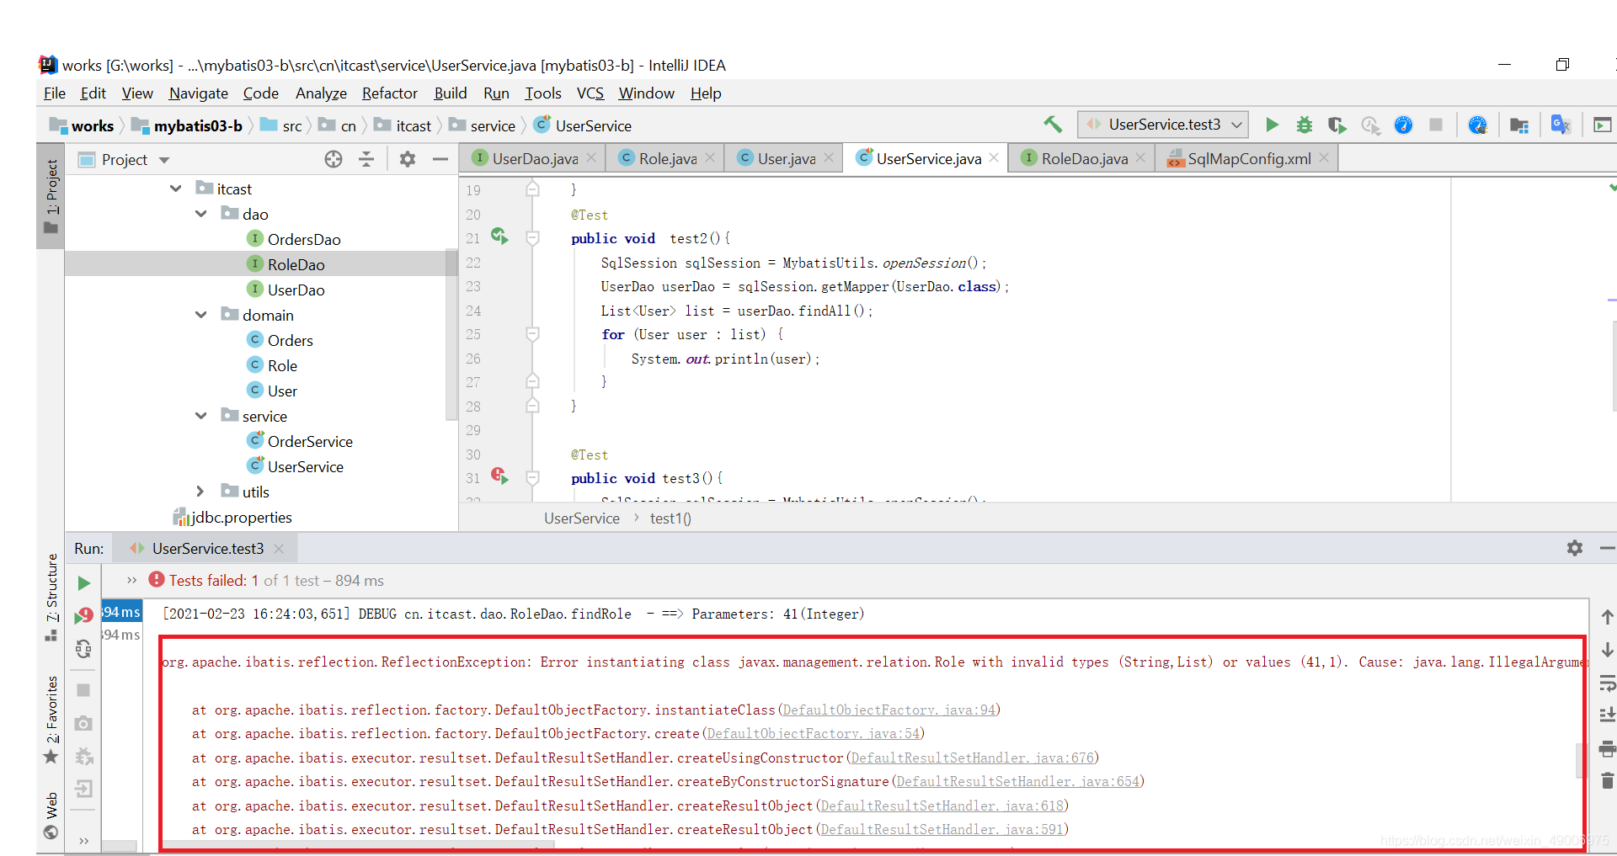This screenshot has height=856, width=1617.
Task: Click the Project panel vertical scrollbar
Action: pyautogui.click(x=451, y=335)
